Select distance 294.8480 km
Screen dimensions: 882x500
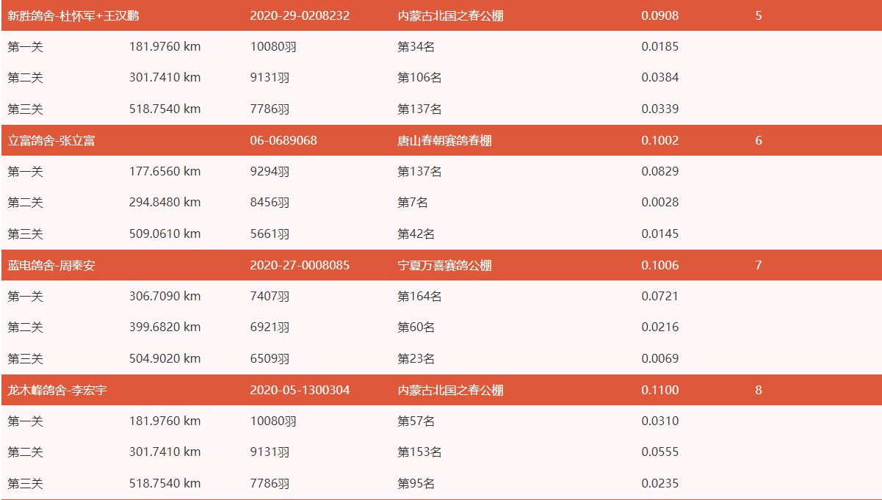[x=165, y=203]
